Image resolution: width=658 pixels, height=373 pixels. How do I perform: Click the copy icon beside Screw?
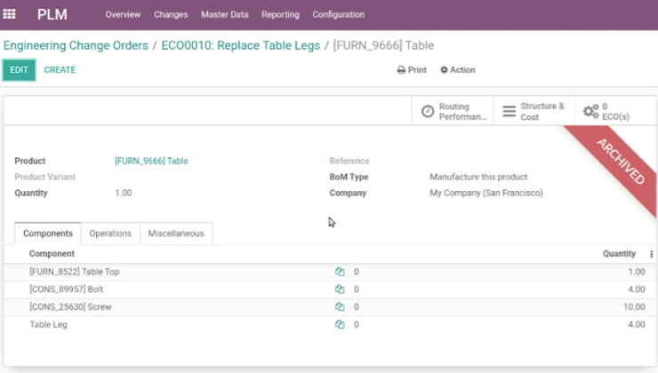point(340,306)
